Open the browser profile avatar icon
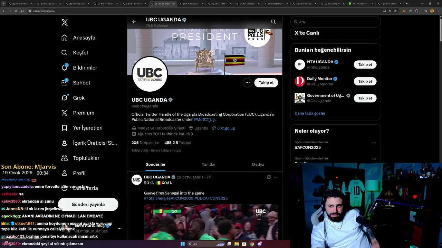This screenshot has height=248, width=442. (x=432, y=11)
